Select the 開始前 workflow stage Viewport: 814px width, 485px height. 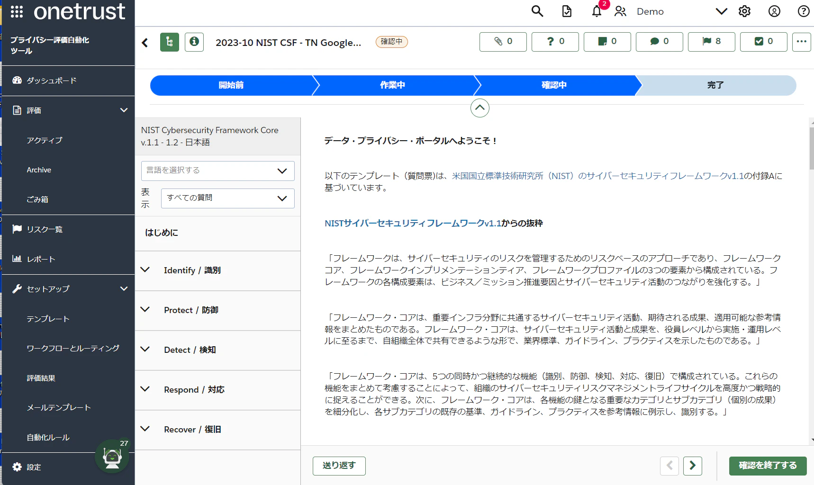pos(231,85)
